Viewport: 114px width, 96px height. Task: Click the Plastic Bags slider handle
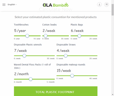[79, 36]
